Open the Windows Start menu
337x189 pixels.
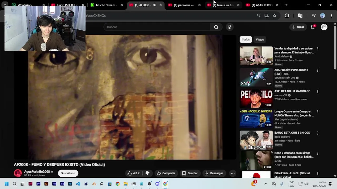[7, 184]
